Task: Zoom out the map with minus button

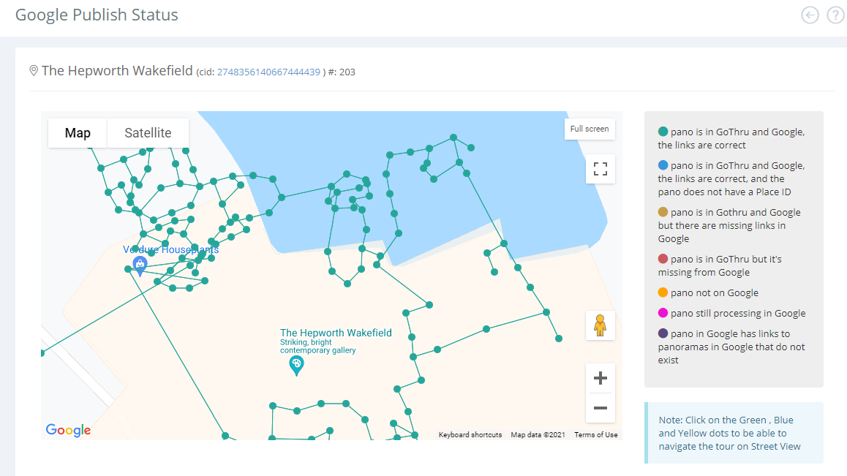Action: click(600, 408)
